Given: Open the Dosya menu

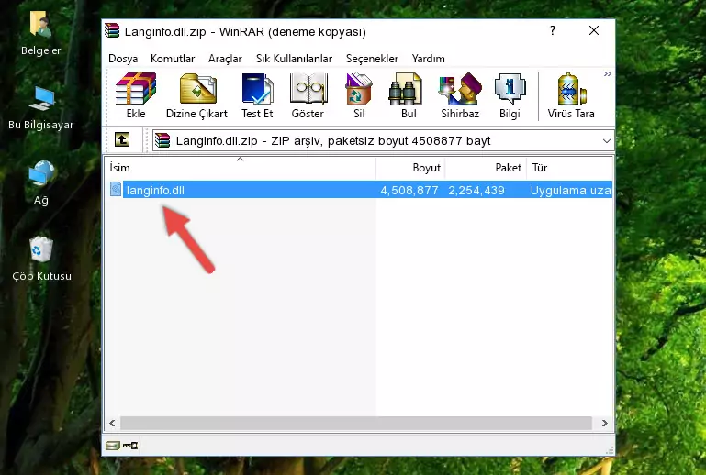Looking at the screenshot, I should 123,59.
